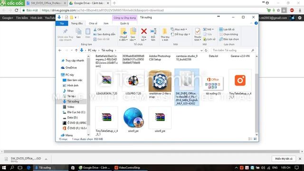Select Đĩa Cục bộ (C:) drive

(74, 112)
